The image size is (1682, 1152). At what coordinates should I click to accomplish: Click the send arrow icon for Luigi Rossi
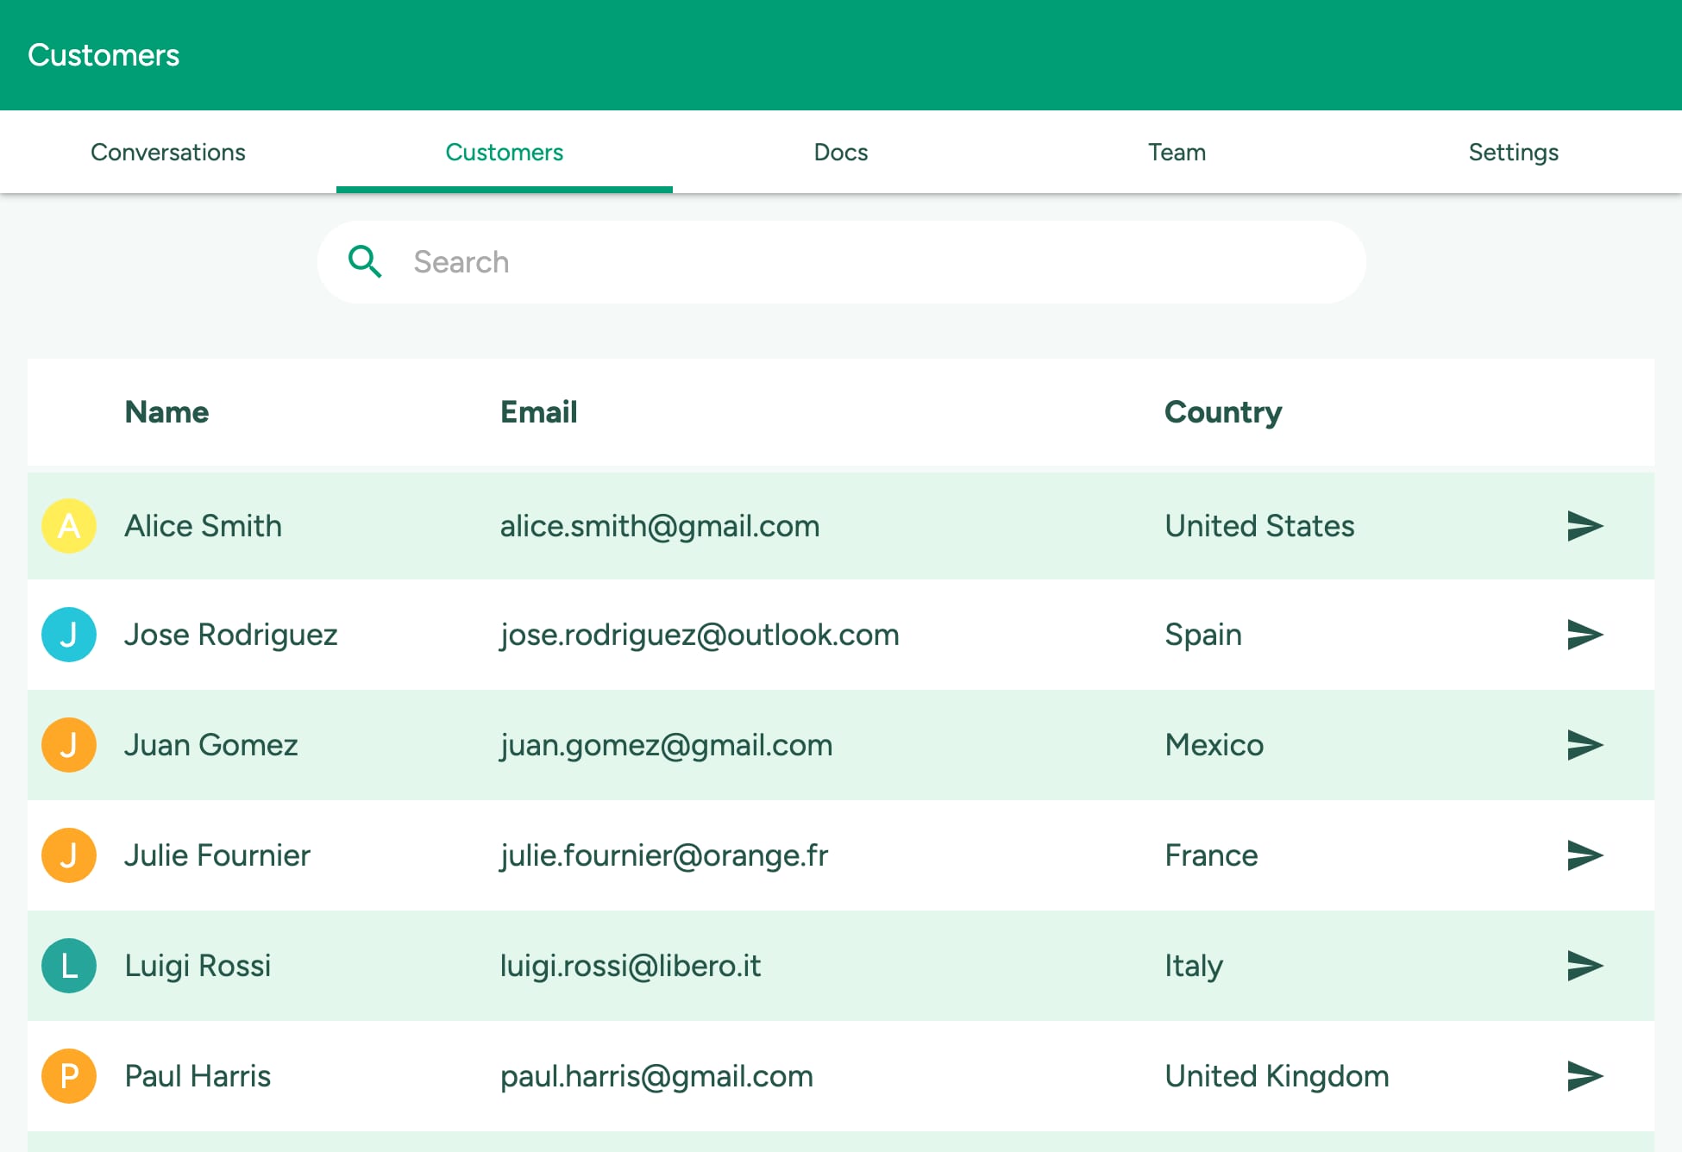pos(1585,966)
